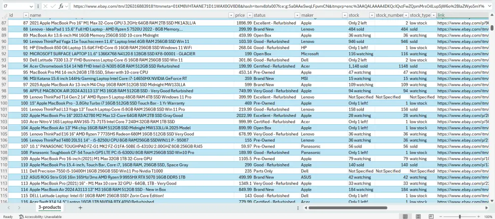
Task: Open the stock_type column filter dropdown
Action: tap(434, 15)
